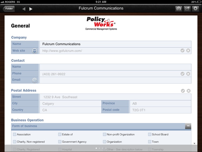Viewport: 202px width, 152px height.
Task: Tap the PolicyWorks logo
Action: coord(101,23)
